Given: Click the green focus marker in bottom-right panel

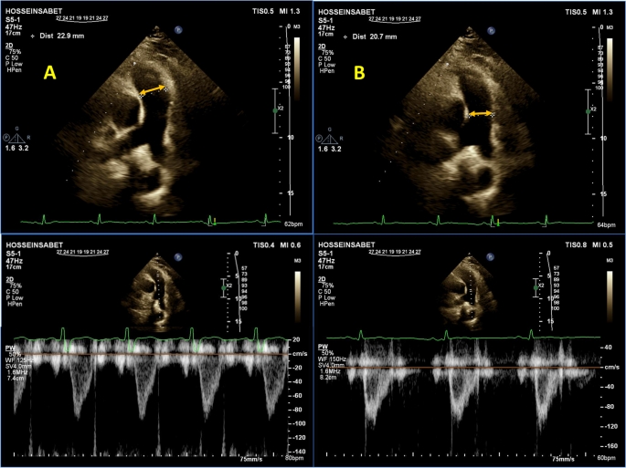Looking at the screenshot, I should pos(536,287).
